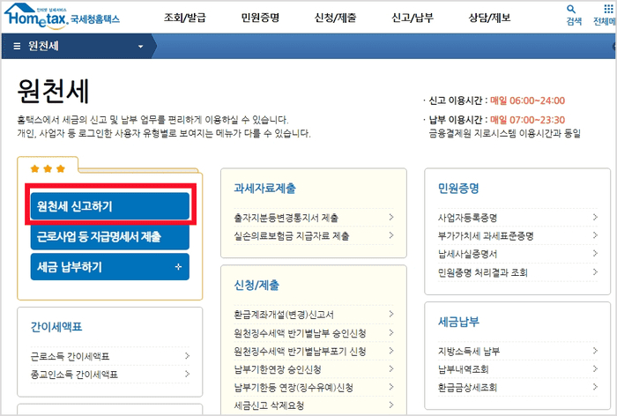Open 지방소득세 납부 link

pos(469,351)
